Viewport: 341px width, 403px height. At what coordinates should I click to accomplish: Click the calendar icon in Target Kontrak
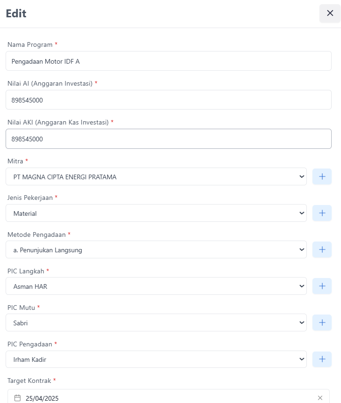(18, 398)
